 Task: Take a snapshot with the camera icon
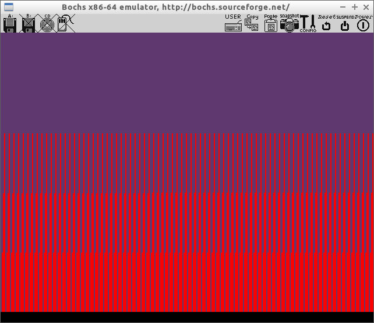pyautogui.click(x=290, y=23)
